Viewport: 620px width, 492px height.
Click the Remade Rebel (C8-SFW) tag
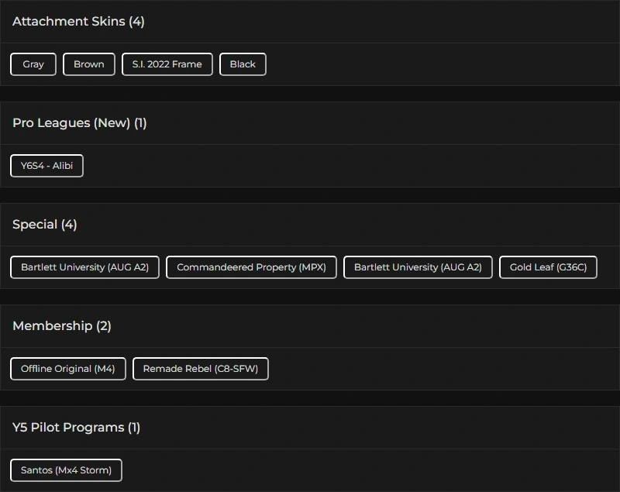tap(201, 369)
